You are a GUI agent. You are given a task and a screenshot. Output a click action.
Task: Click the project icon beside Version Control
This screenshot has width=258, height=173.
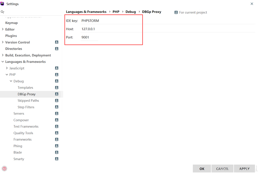click(x=57, y=42)
